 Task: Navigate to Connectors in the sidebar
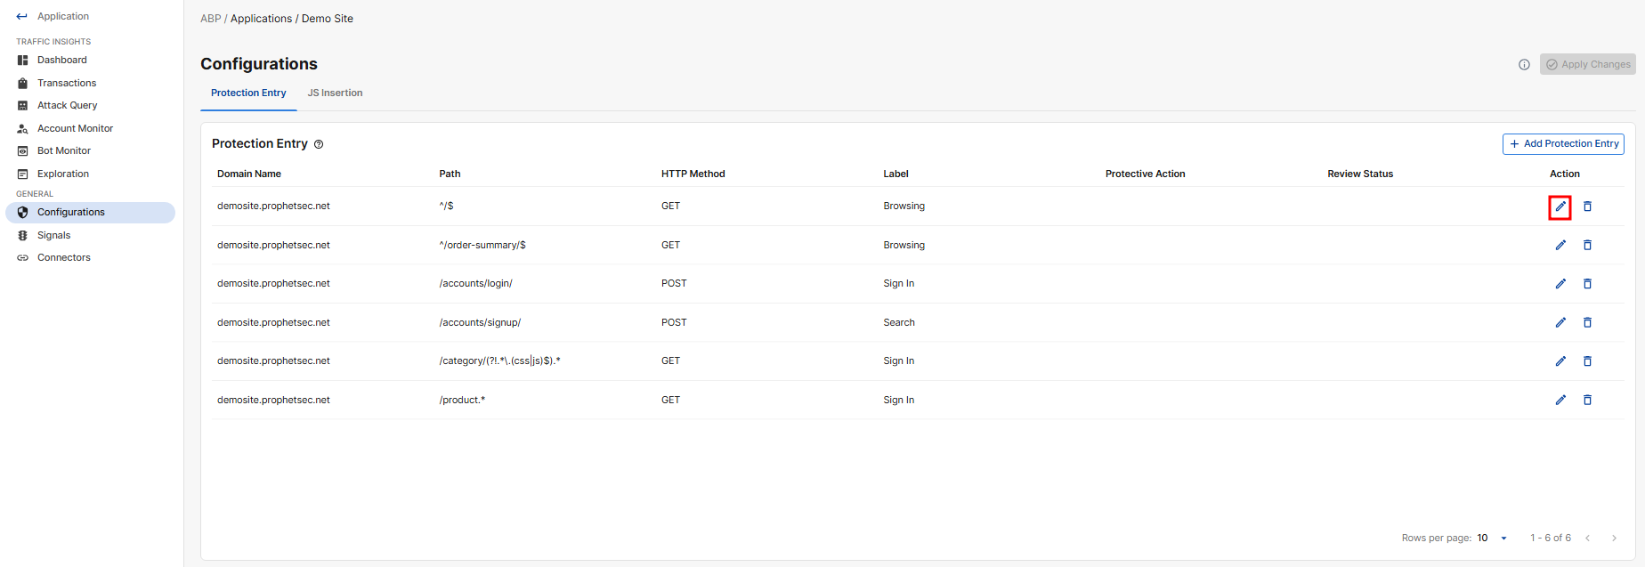coord(63,257)
